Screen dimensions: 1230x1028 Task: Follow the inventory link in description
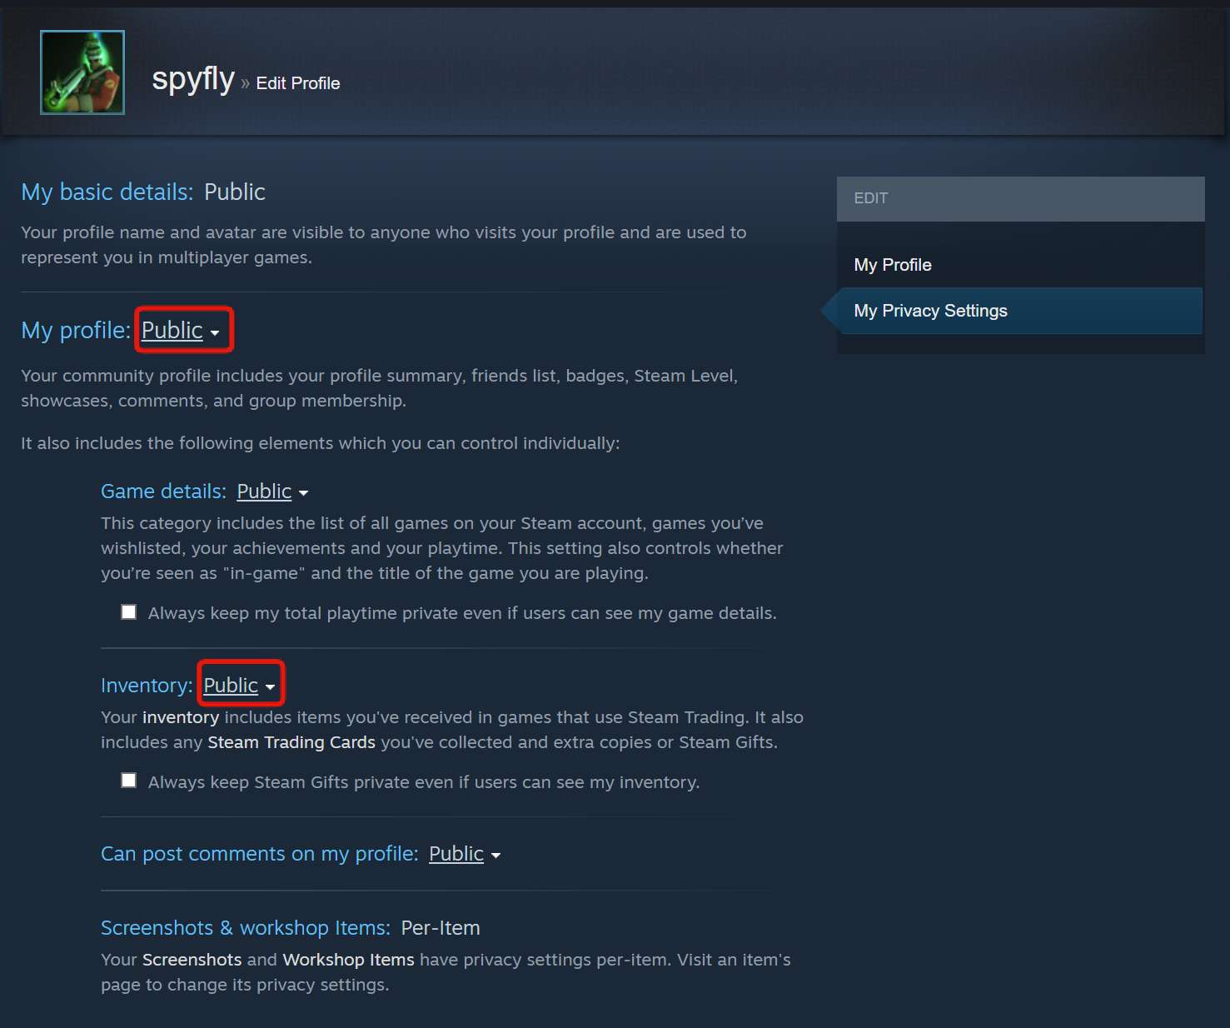pos(181,717)
